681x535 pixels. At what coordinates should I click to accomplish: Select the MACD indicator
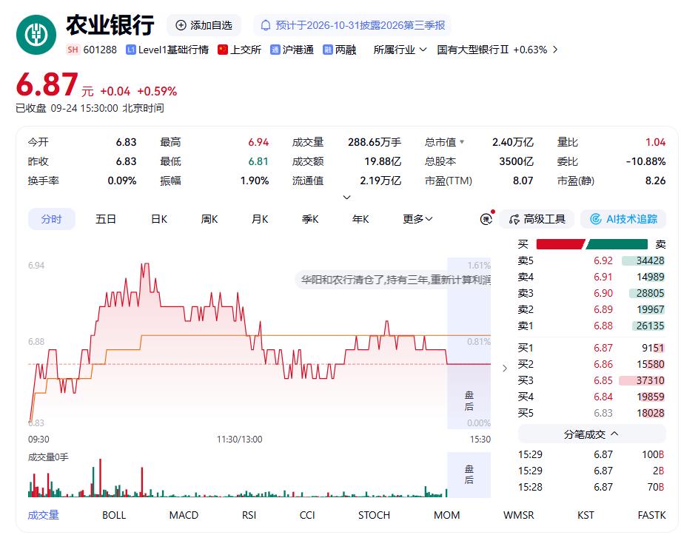(184, 515)
